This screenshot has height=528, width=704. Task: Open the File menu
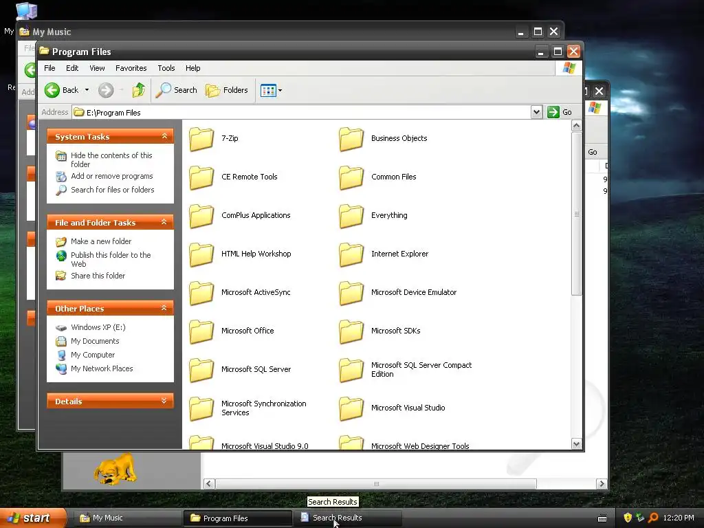[49, 68]
